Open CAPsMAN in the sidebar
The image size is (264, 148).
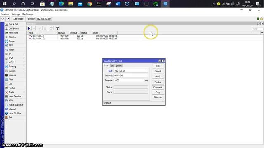14,28
